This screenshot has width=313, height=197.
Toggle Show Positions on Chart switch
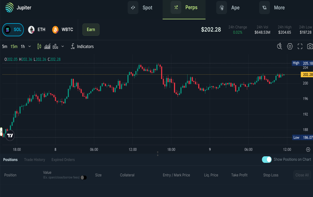tap(267, 159)
